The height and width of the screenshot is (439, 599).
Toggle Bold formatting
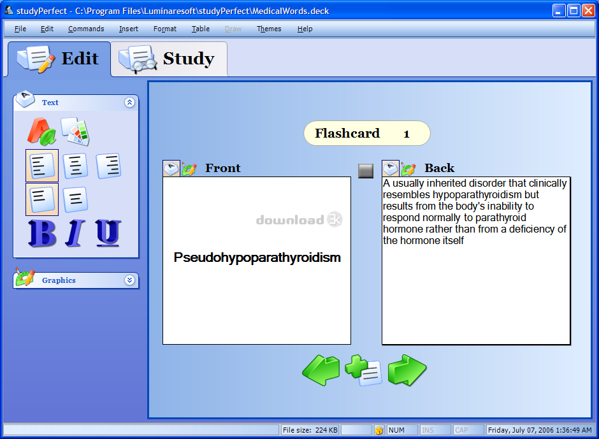coord(42,233)
